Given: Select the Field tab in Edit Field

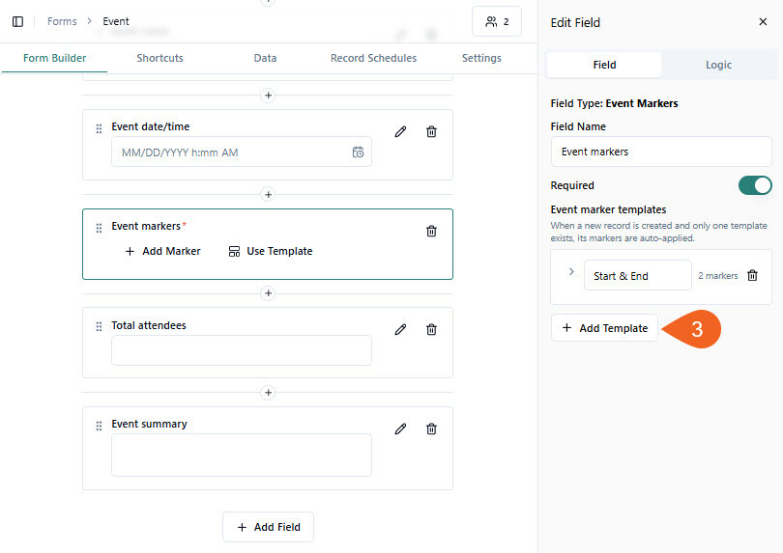Looking at the screenshot, I should 604,65.
